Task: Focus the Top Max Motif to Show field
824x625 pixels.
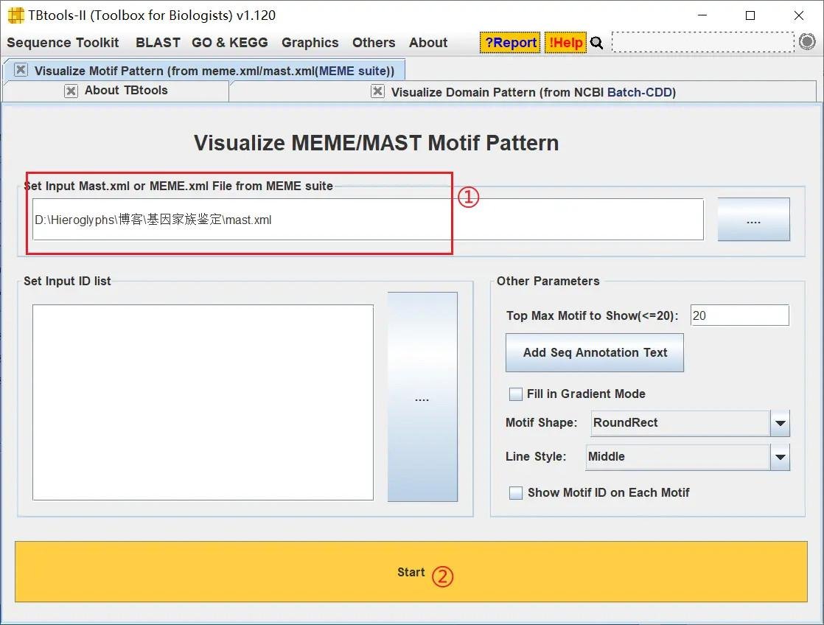Action: [x=739, y=315]
